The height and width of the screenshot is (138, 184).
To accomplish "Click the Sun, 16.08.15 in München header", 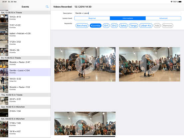I will (25, 107).
